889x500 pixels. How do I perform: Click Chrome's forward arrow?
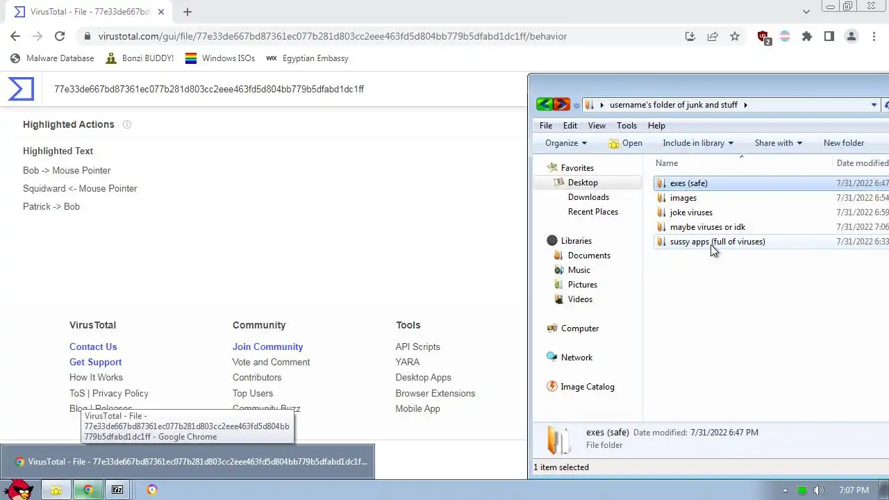click(x=38, y=36)
